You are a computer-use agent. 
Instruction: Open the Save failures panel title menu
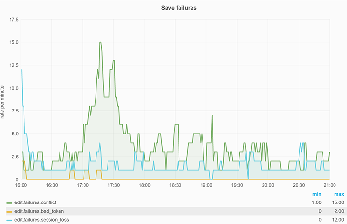pyautogui.click(x=173, y=8)
